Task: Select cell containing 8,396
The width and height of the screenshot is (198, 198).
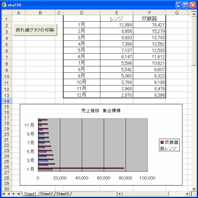Action: [149, 95]
